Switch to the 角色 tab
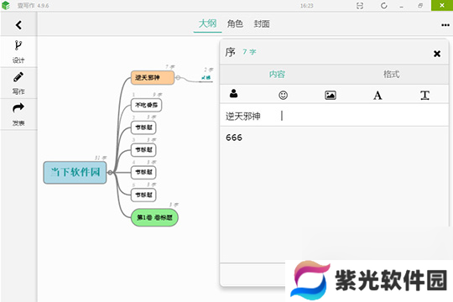Image resolution: width=453 pixels, height=302 pixels. point(235,23)
